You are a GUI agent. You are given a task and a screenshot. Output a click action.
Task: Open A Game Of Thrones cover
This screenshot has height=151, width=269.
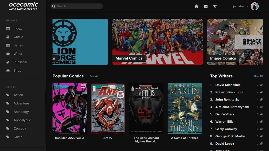tap(185, 108)
